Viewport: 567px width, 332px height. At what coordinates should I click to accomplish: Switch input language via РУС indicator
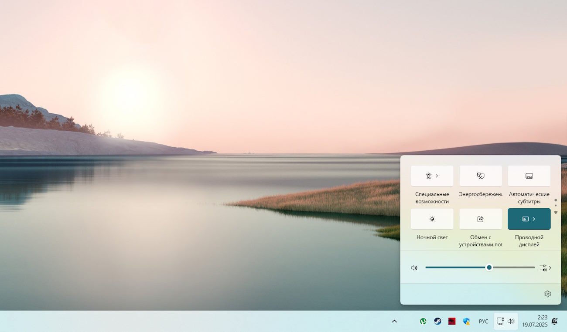pyautogui.click(x=483, y=322)
